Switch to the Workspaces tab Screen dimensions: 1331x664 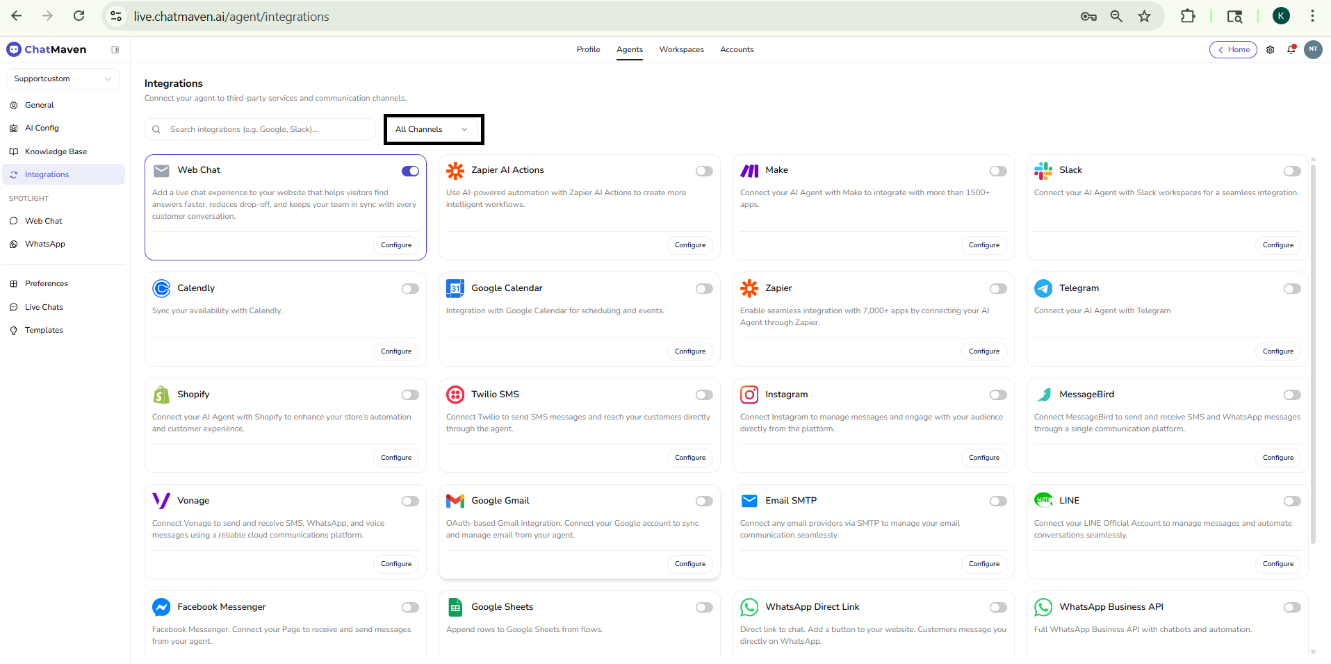681,49
